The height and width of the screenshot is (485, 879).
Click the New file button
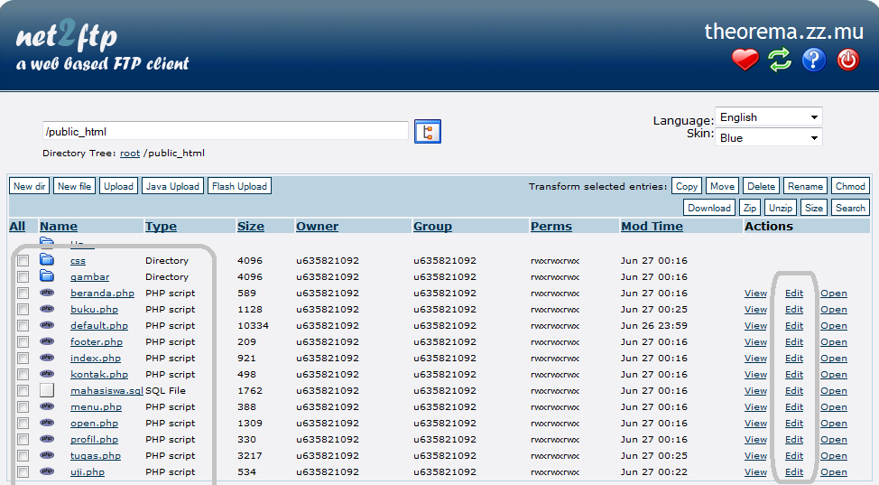(x=75, y=186)
